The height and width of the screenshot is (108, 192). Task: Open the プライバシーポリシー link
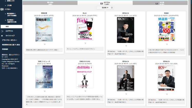(x=10, y=40)
